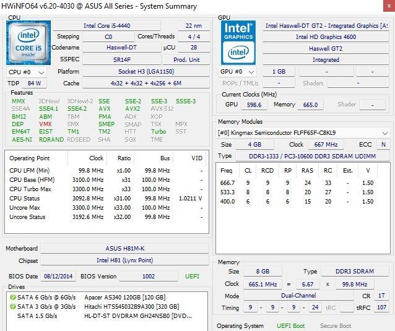This screenshot has height=331, width=395.
Task: Click the greyed AVX-512 feature label
Action: (x=162, y=109)
